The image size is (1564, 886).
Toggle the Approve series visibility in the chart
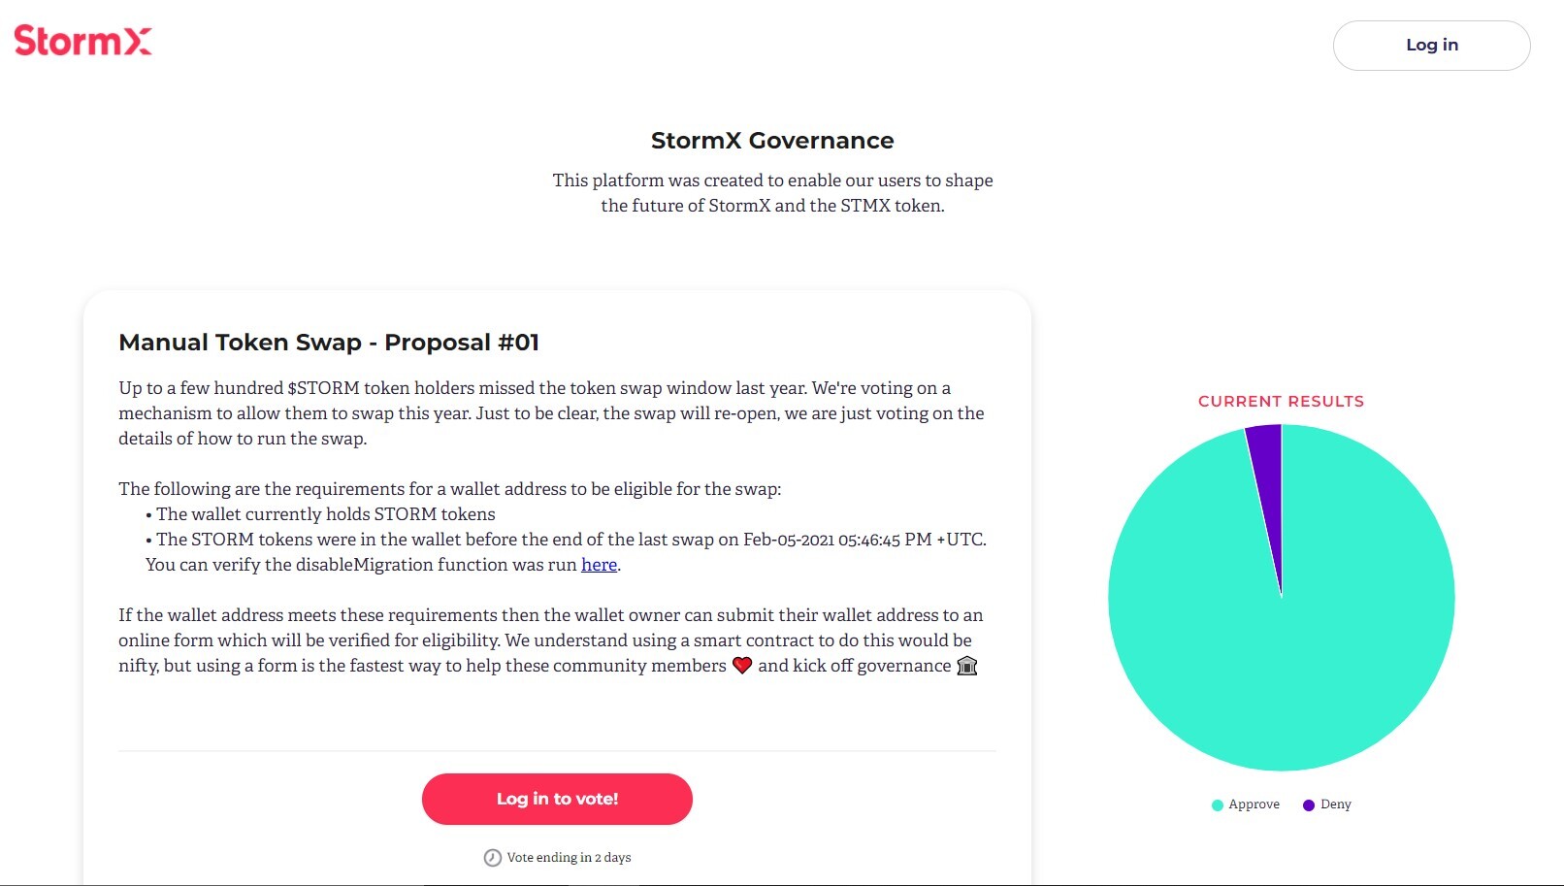(x=1247, y=804)
